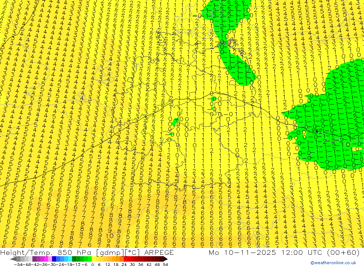
Task: Click the ARPEGE model name in the title
Action: [x=159, y=252]
